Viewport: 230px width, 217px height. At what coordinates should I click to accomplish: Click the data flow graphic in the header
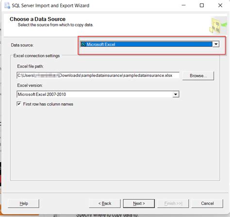coord(218,26)
